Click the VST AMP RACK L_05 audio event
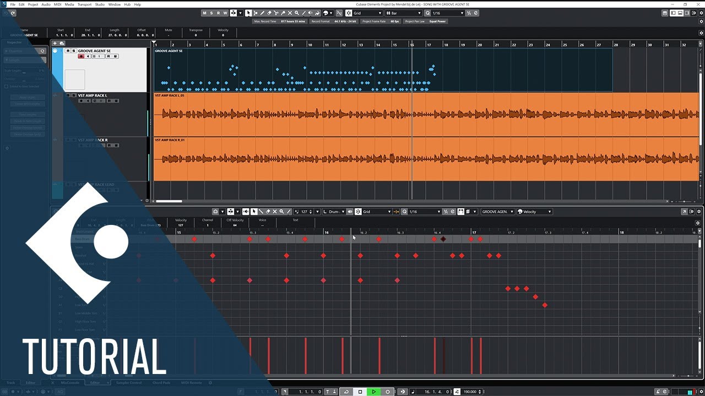 point(426,114)
